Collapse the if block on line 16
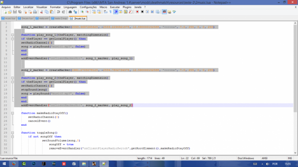 (13, 82)
